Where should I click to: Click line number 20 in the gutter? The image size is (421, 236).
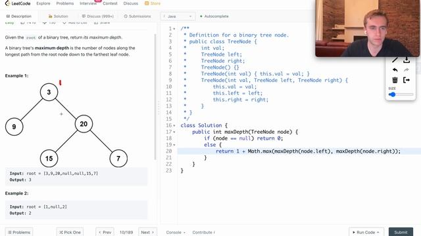click(x=168, y=151)
